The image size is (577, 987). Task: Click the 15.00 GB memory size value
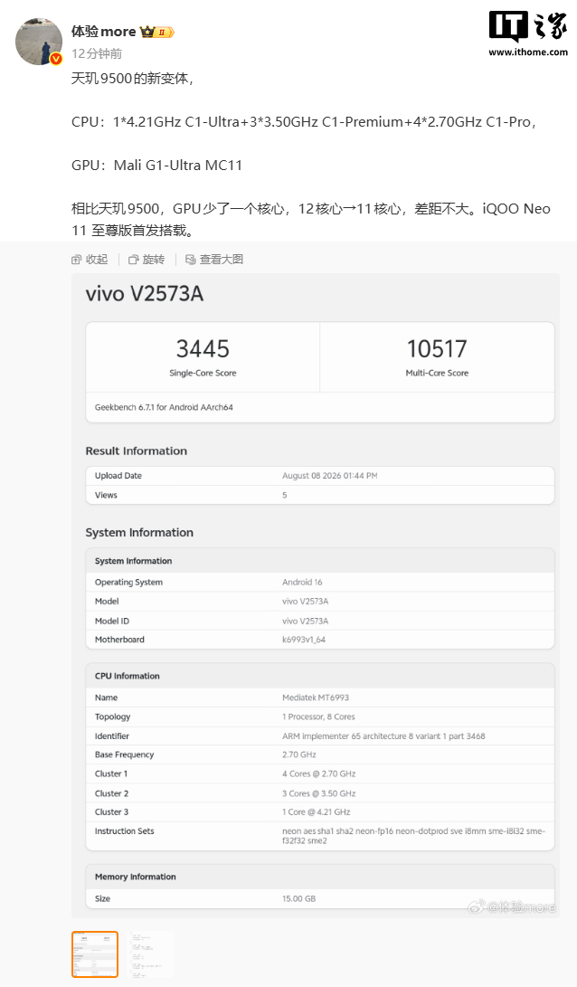click(298, 899)
